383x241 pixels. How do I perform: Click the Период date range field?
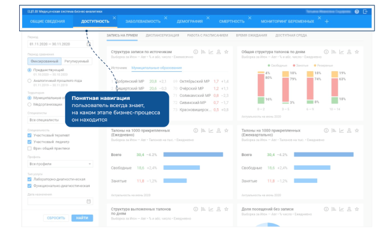coord(60,44)
